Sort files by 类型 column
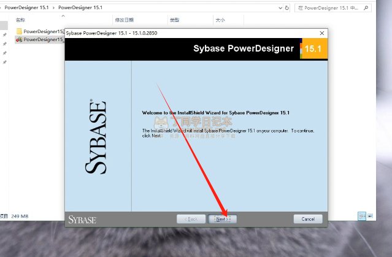This screenshot has height=257, width=392. (x=174, y=20)
